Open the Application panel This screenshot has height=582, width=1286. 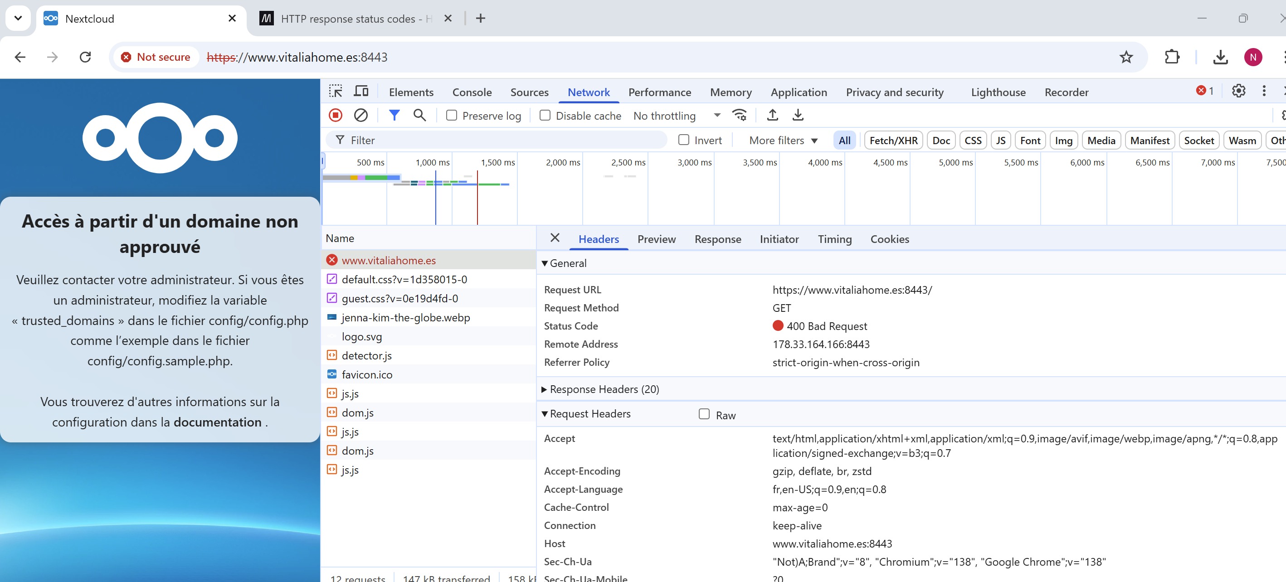pyautogui.click(x=798, y=92)
